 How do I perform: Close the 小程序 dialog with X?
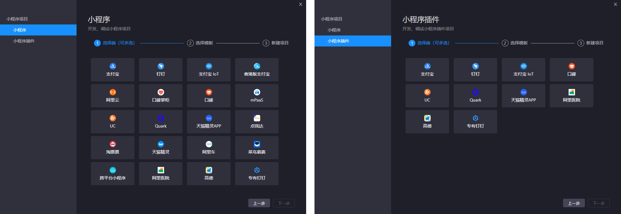[x=300, y=4]
